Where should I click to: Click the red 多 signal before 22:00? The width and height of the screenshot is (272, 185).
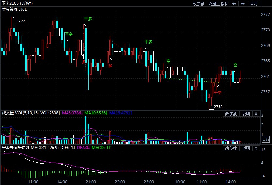coord(110,65)
